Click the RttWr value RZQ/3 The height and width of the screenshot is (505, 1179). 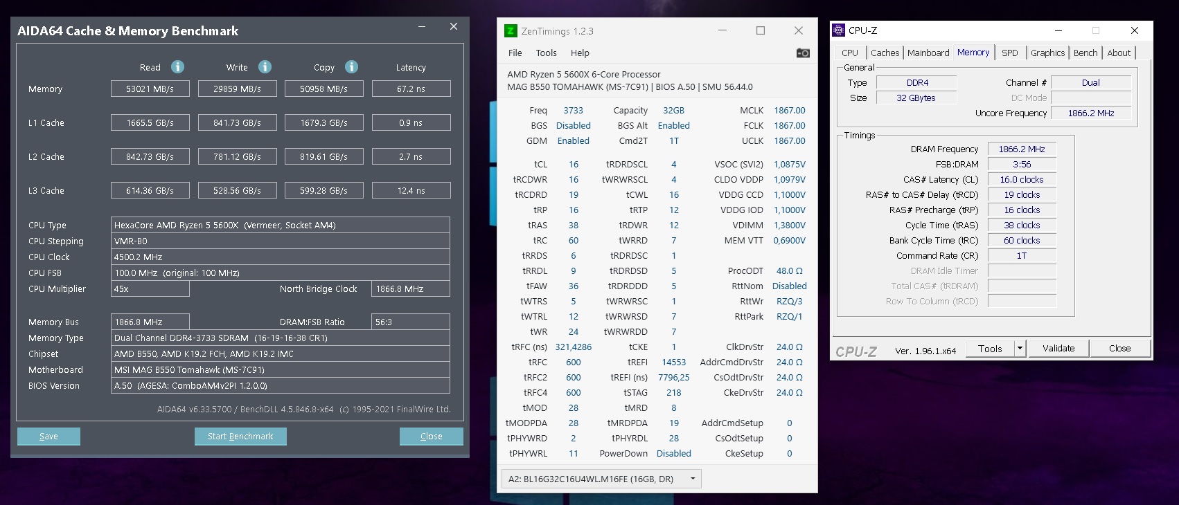790,301
